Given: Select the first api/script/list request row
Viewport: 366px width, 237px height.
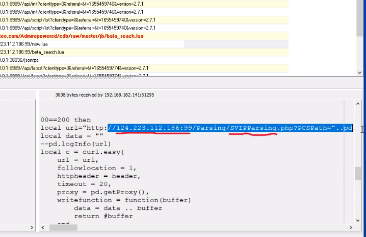Looking at the screenshot, I should 144,20.
